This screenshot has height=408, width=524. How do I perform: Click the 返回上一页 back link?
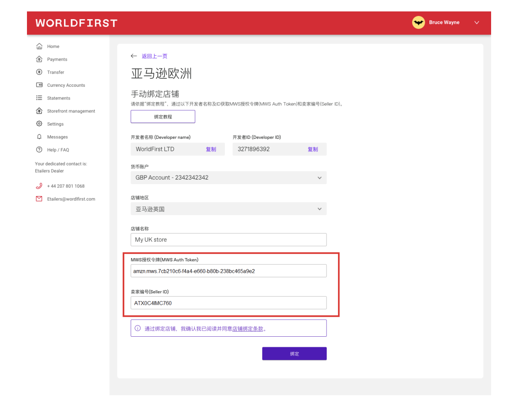[154, 56]
